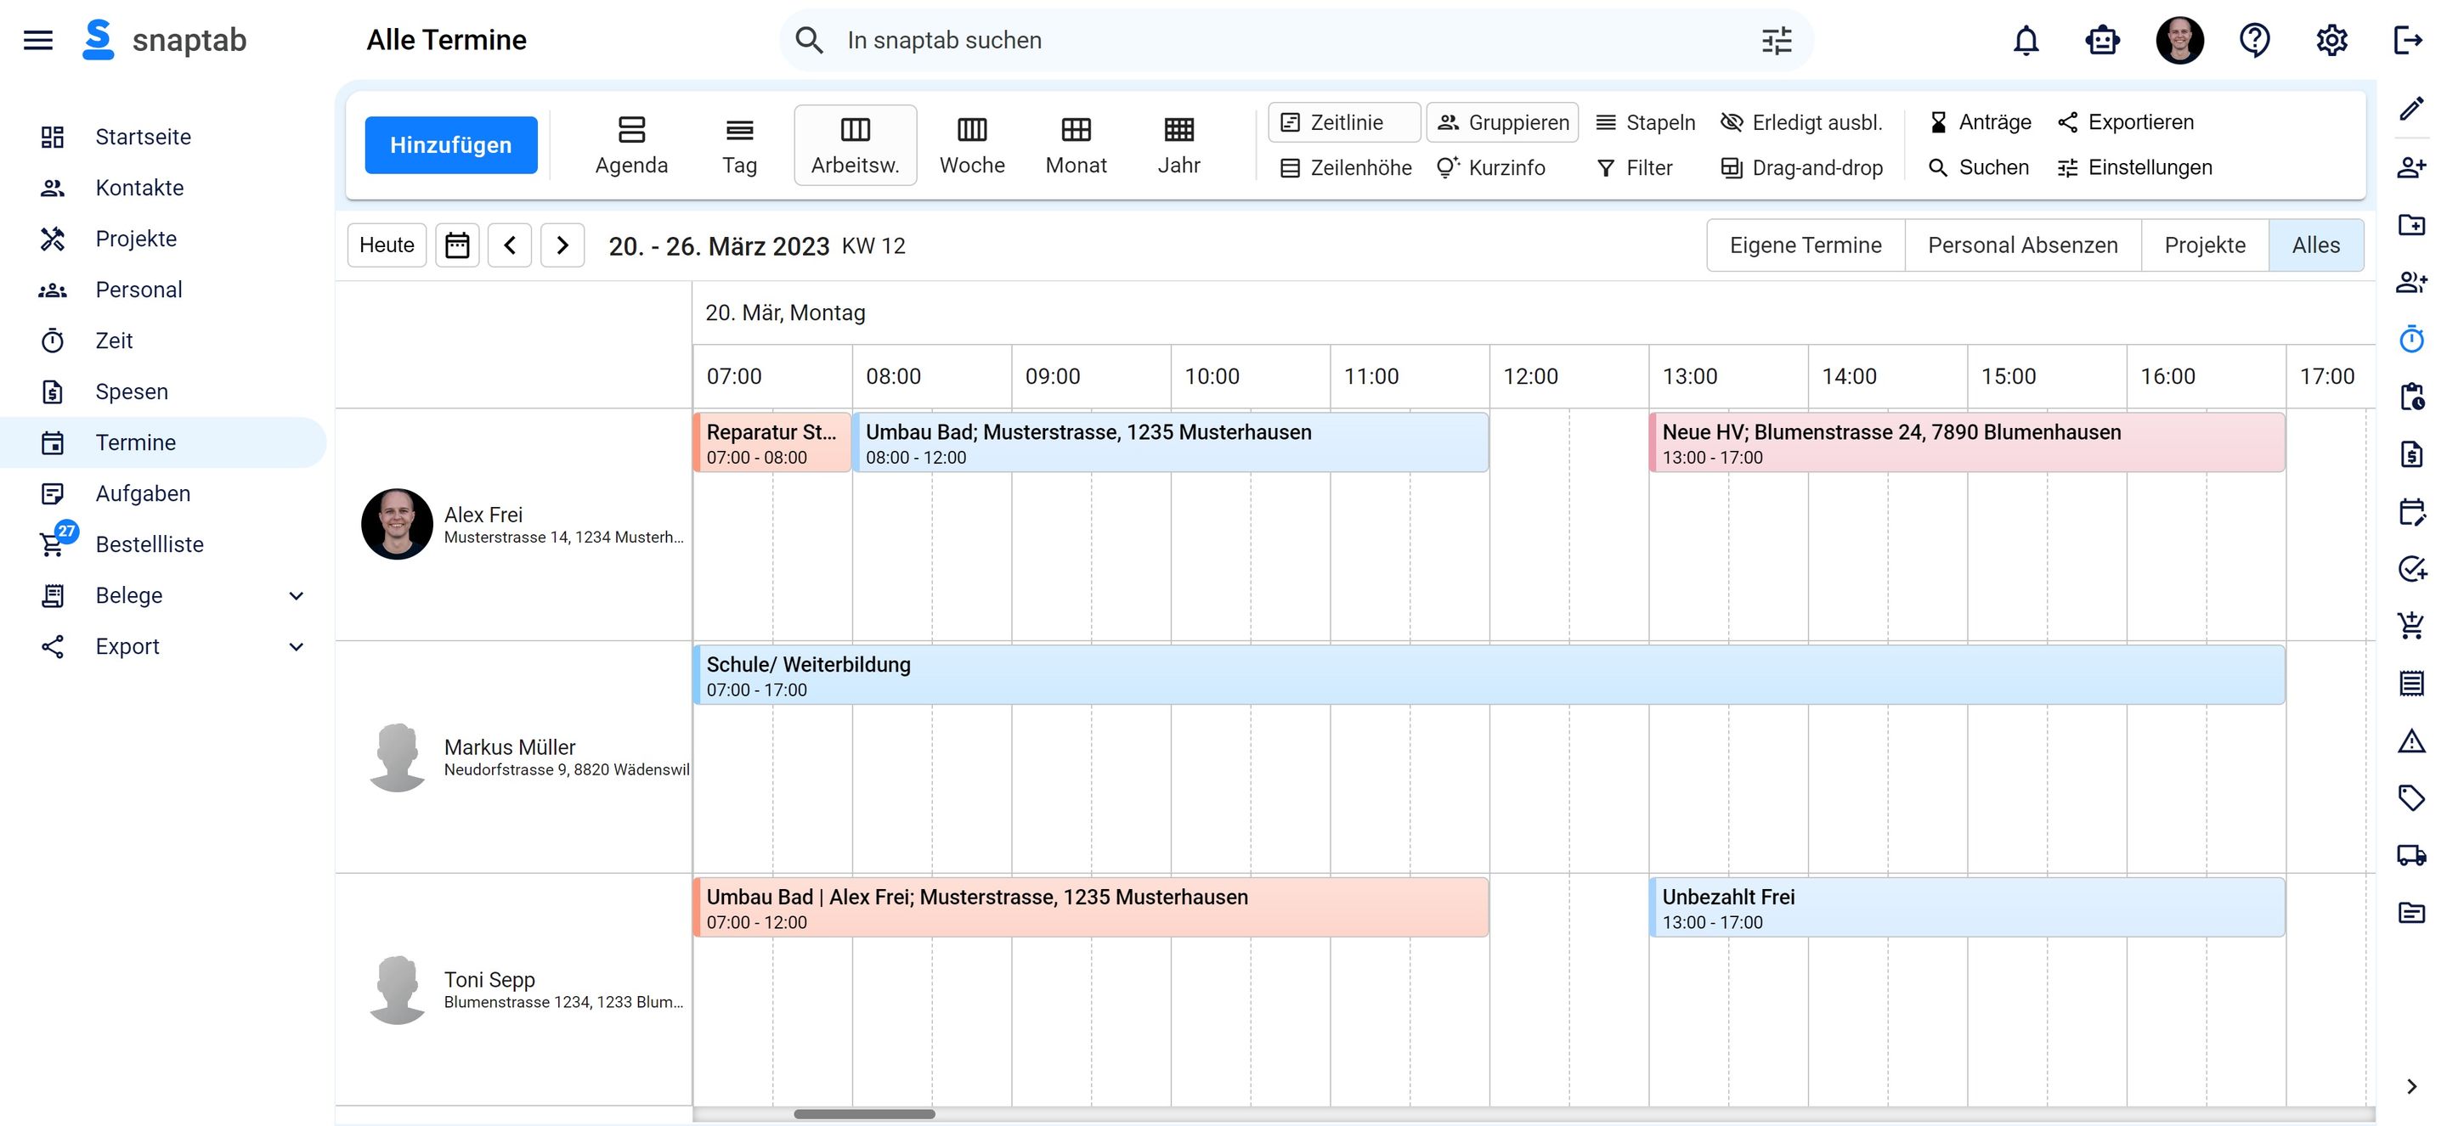The image size is (2447, 1126).
Task: Click add contact icon in right bar
Action: (2411, 167)
